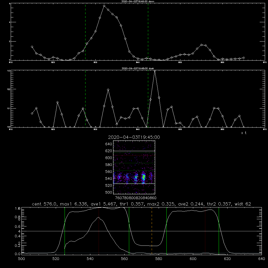
Task: Click y-axis label '0.0' of the bottom plot
Action: point(18,254)
